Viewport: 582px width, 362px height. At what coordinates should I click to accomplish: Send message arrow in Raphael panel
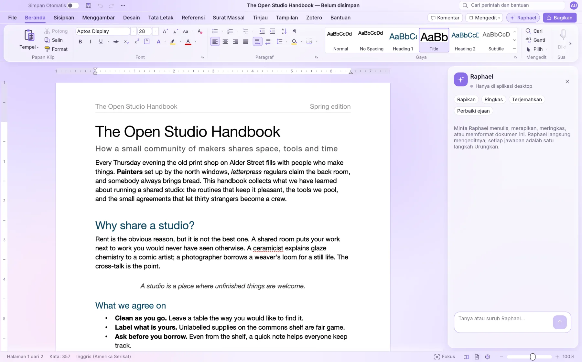560,322
